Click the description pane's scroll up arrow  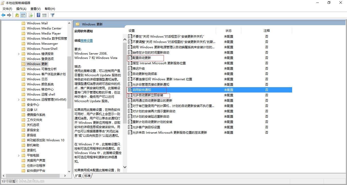(x=125, y=40)
